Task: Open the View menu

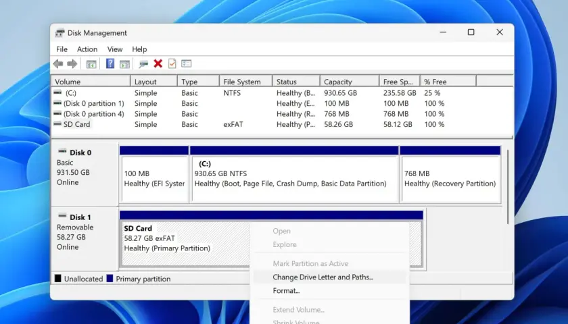Action: click(x=115, y=49)
